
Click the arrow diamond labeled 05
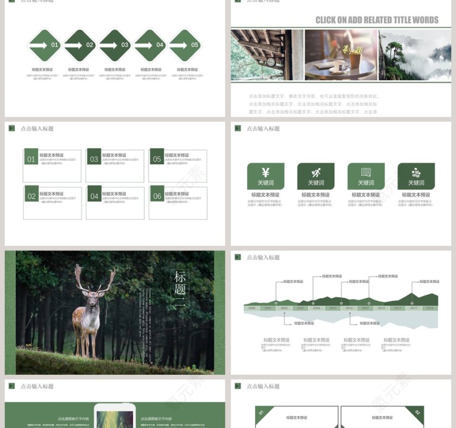pyautogui.click(x=186, y=45)
